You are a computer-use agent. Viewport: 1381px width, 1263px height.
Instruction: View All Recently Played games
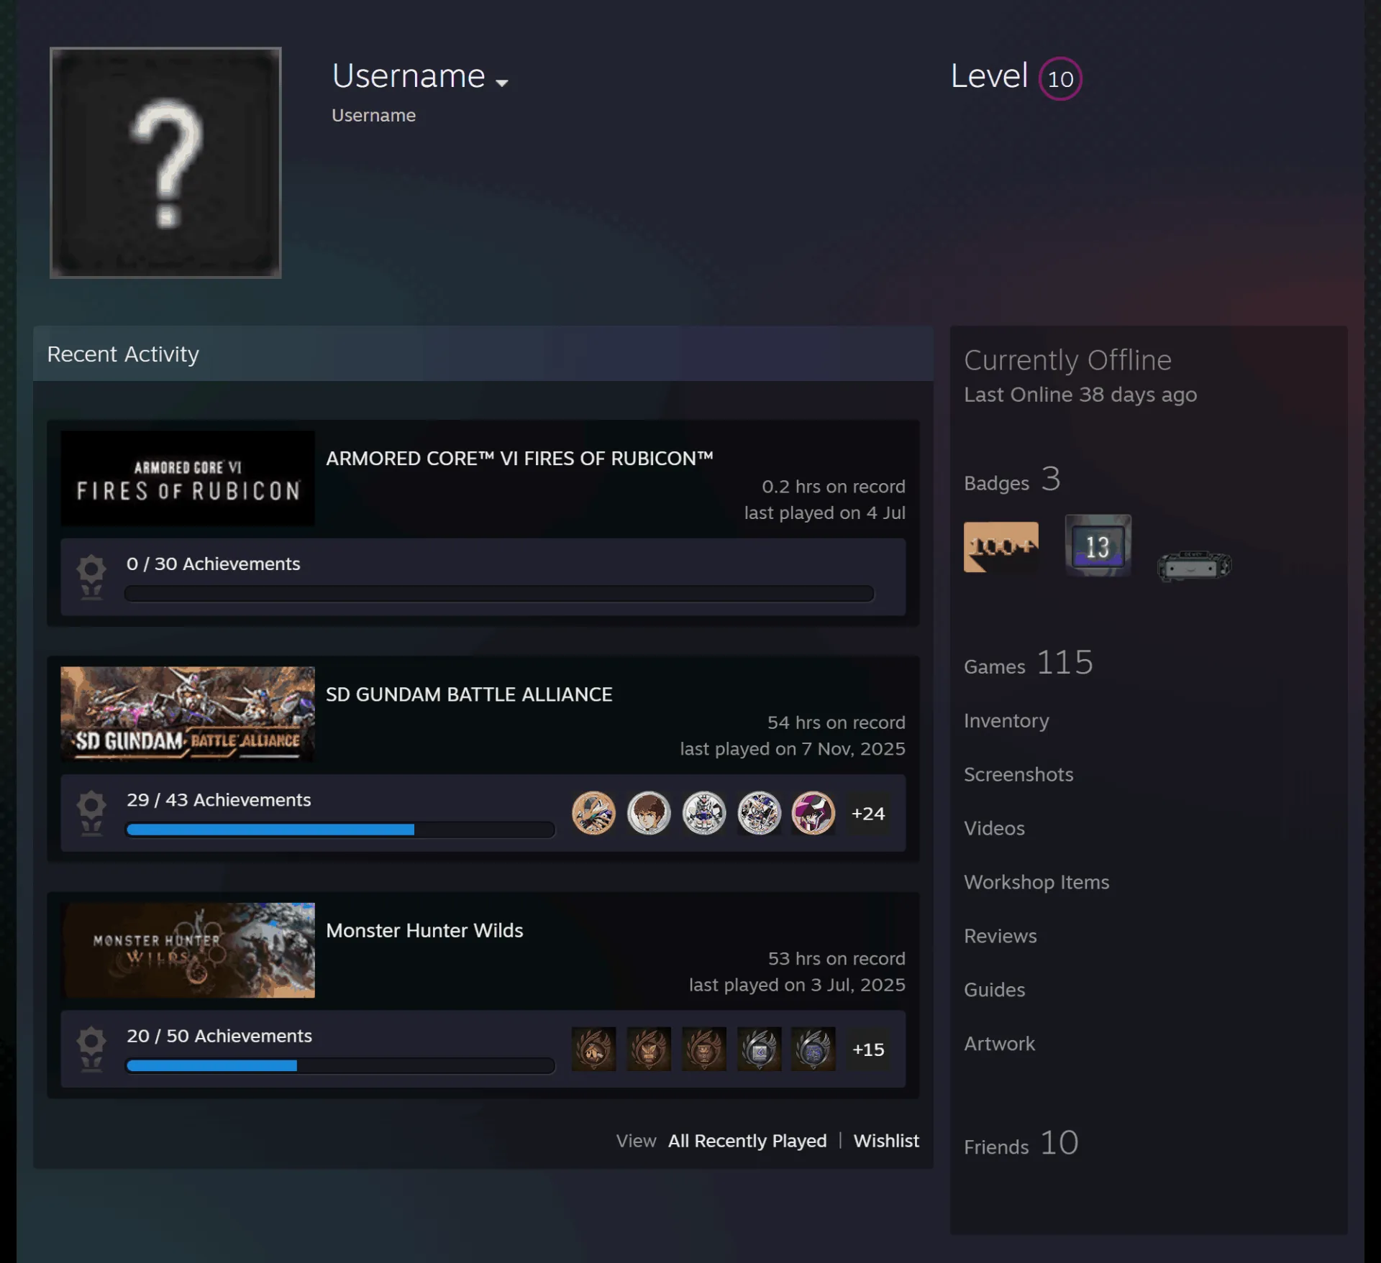click(747, 1141)
